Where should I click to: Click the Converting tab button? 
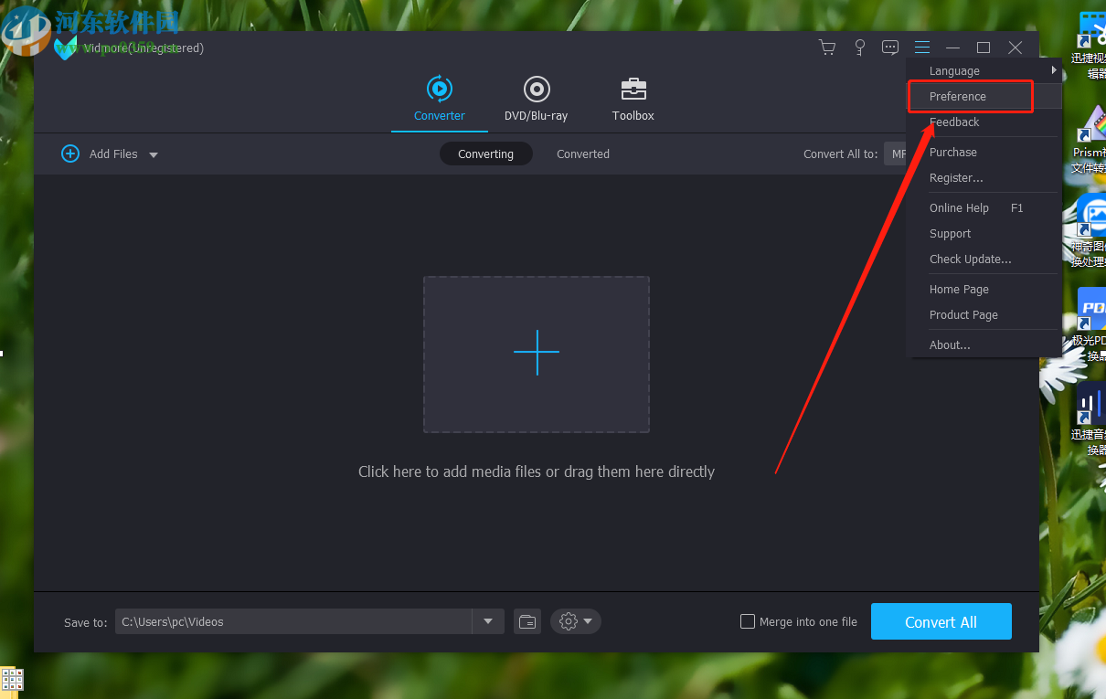click(485, 154)
